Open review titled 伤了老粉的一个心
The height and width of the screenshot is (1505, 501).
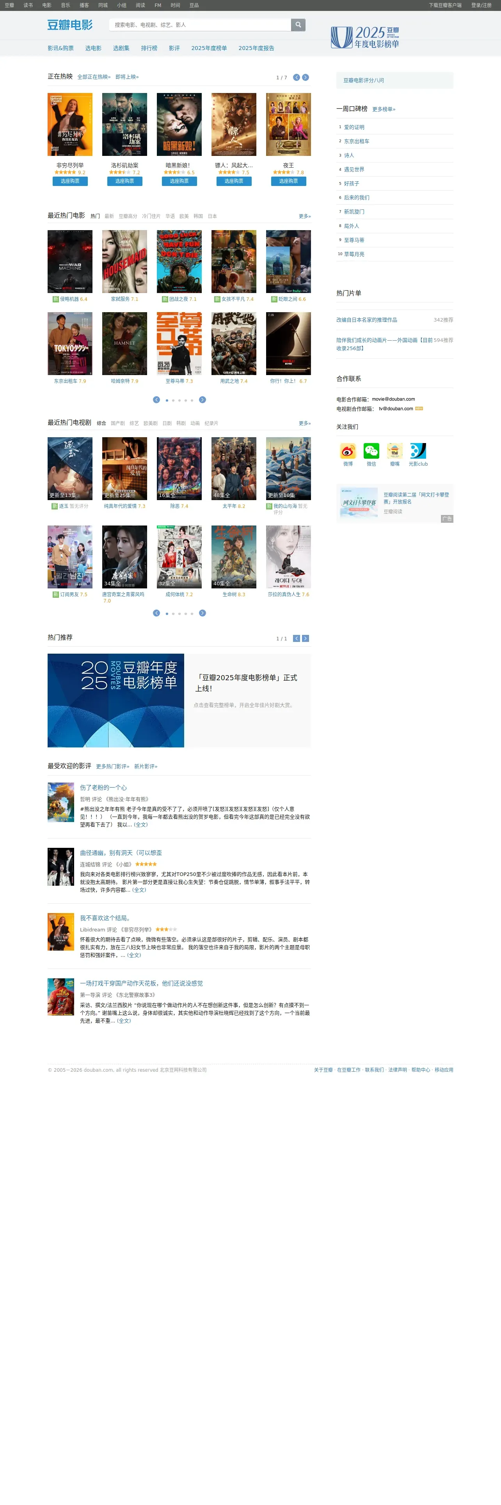103,788
